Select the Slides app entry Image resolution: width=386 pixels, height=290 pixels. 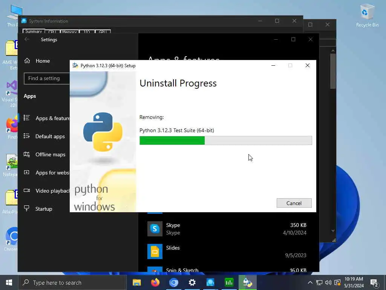[227, 251]
